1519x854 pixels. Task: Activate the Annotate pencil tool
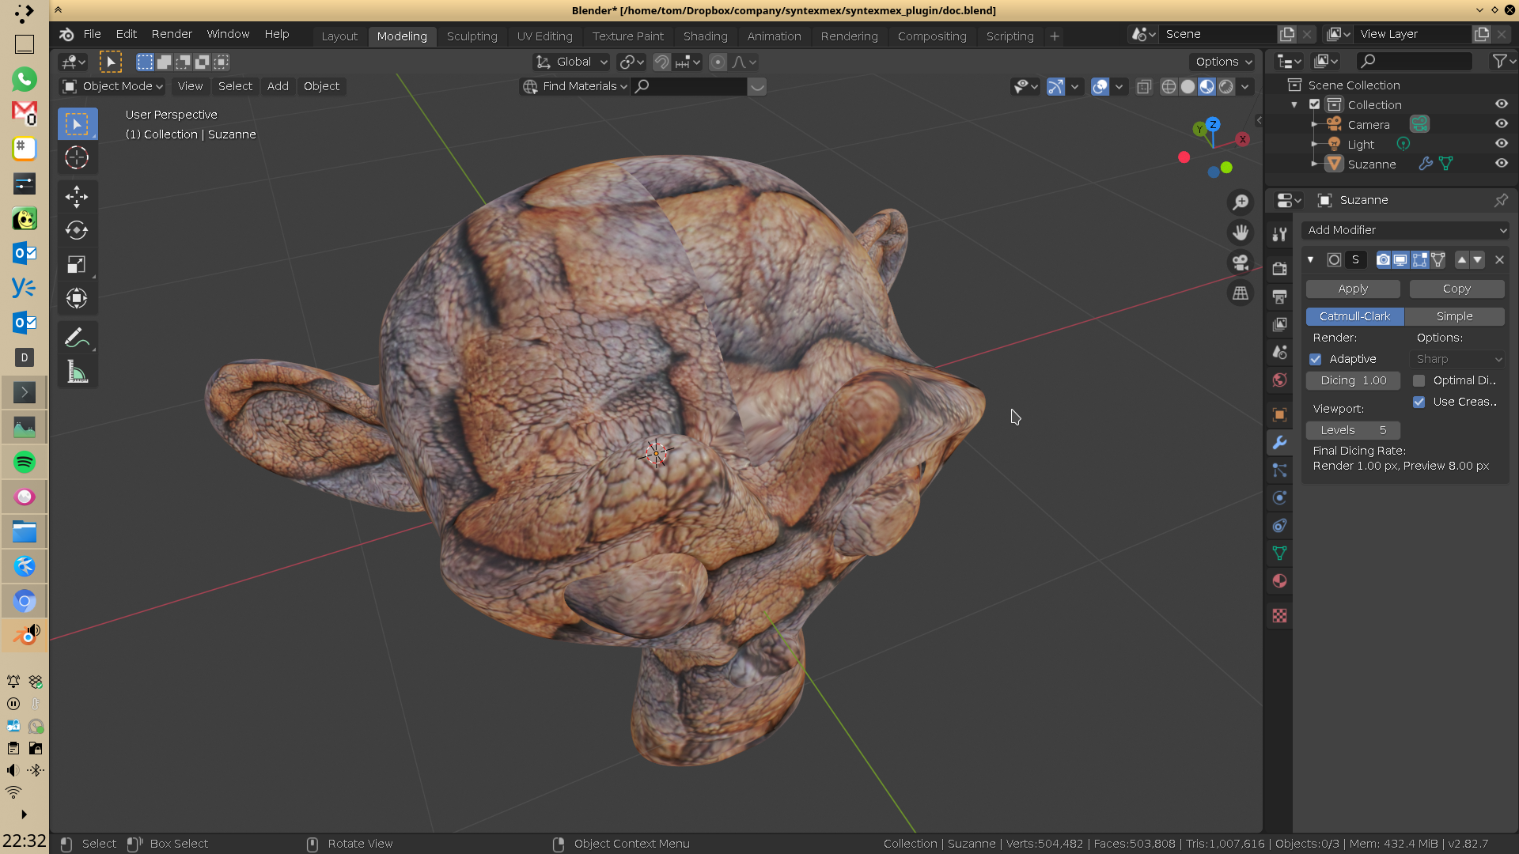tap(77, 338)
